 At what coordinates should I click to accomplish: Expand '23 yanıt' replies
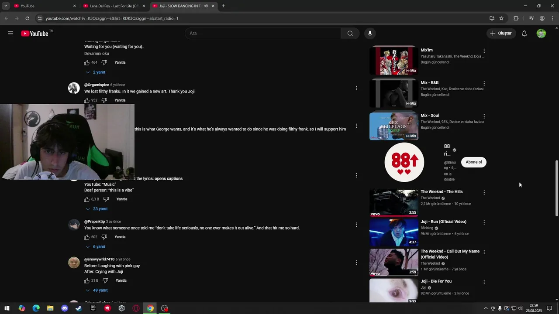coord(97,209)
